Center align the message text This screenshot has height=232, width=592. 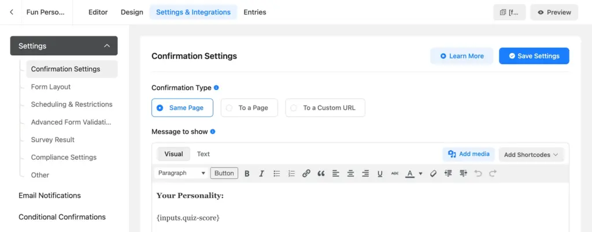[x=350, y=173]
